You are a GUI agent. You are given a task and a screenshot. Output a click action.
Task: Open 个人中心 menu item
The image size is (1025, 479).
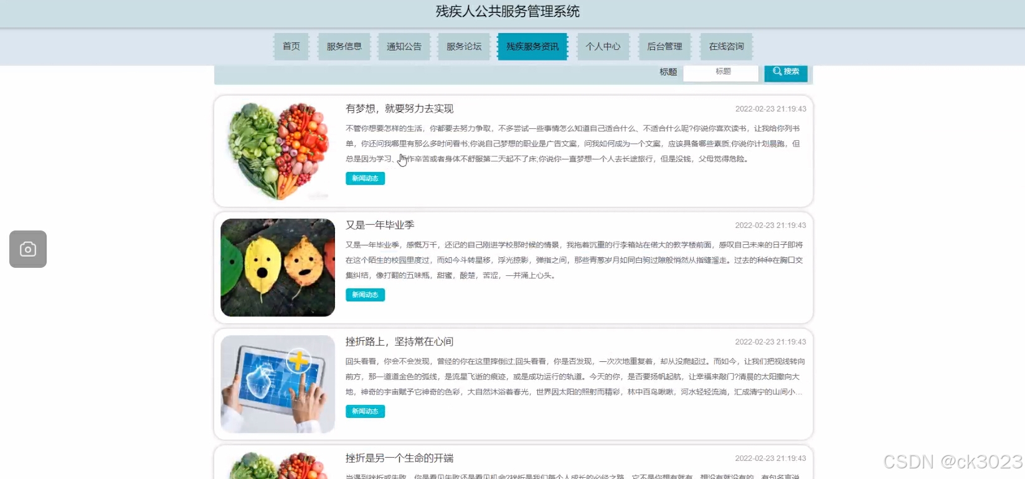(x=603, y=47)
